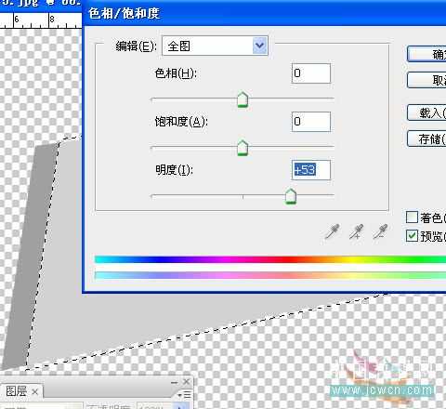
Task: Select the plain eyedropper tool
Action: point(332,231)
